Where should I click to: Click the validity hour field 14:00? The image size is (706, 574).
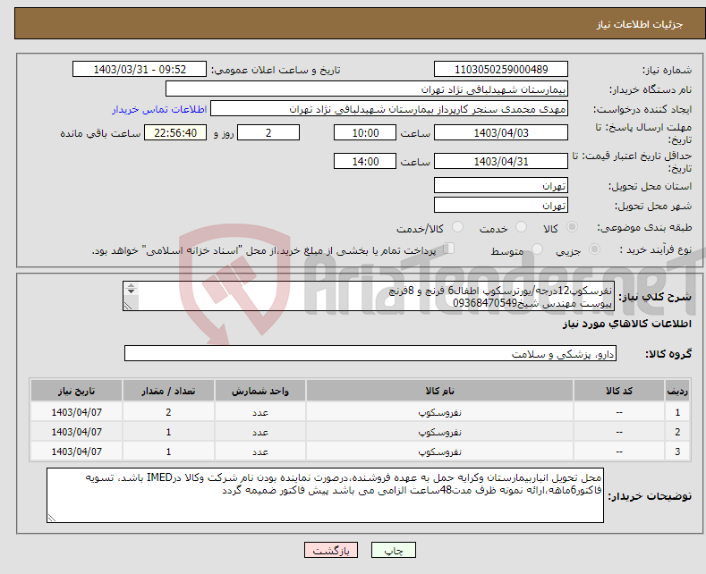pos(365,161)
